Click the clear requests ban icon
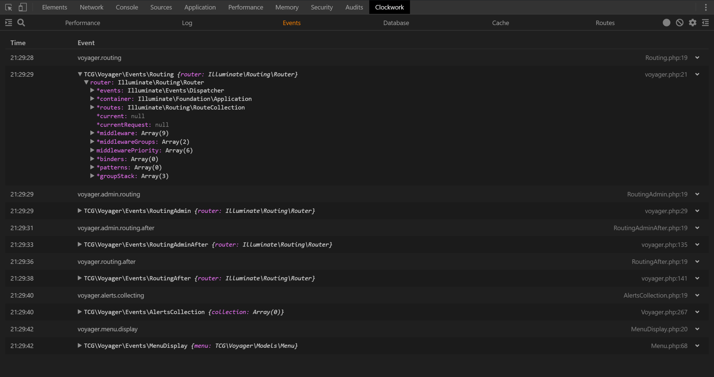 pos(679,23)
